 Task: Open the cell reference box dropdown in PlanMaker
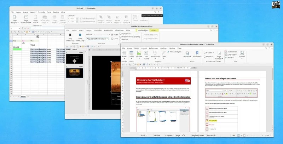(19, 29)
